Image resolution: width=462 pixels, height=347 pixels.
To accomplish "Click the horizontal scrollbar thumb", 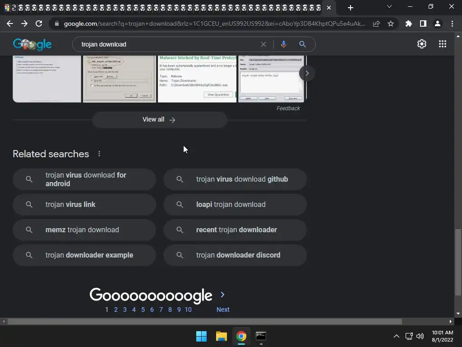I will coord(204,321).
